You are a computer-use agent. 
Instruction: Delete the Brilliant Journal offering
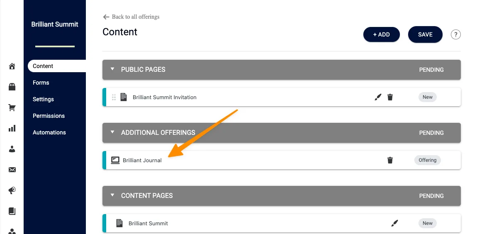(x=390, y=160)
